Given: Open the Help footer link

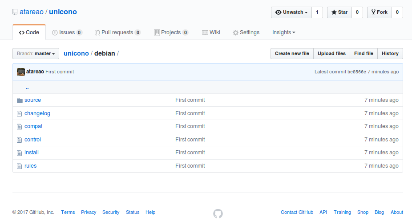Looking at the screenshot, I should click(x=150, y=212).
